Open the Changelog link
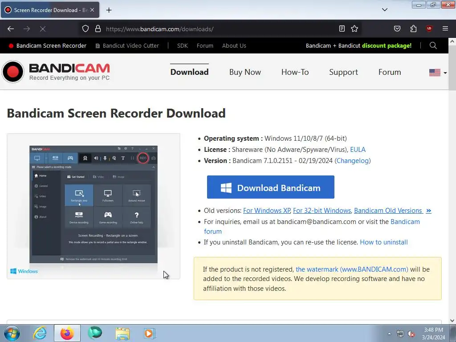Viewport: 456px width, 342px height. point(353,160)
